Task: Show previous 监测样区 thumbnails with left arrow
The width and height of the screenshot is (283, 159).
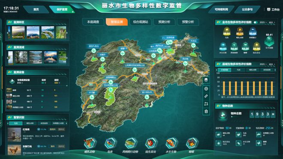Action: (x=7, y=33)
